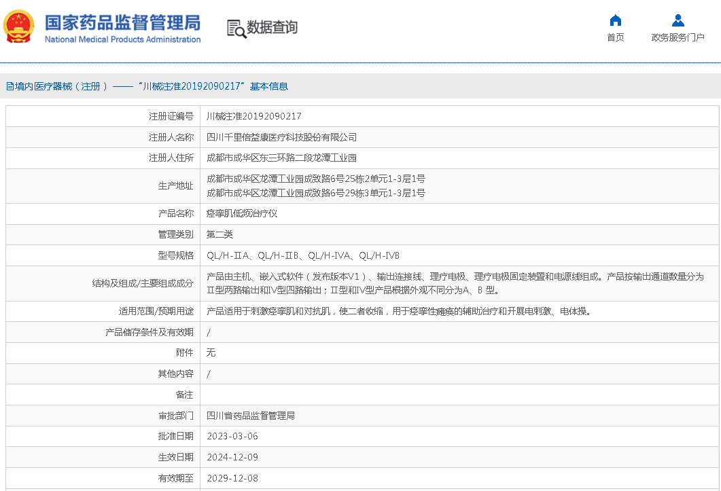Click the small icon before 境内医疗器械 heading
The height and width of the screenshot is (491, 721).
pyautogui.click(x=10, y=86)
